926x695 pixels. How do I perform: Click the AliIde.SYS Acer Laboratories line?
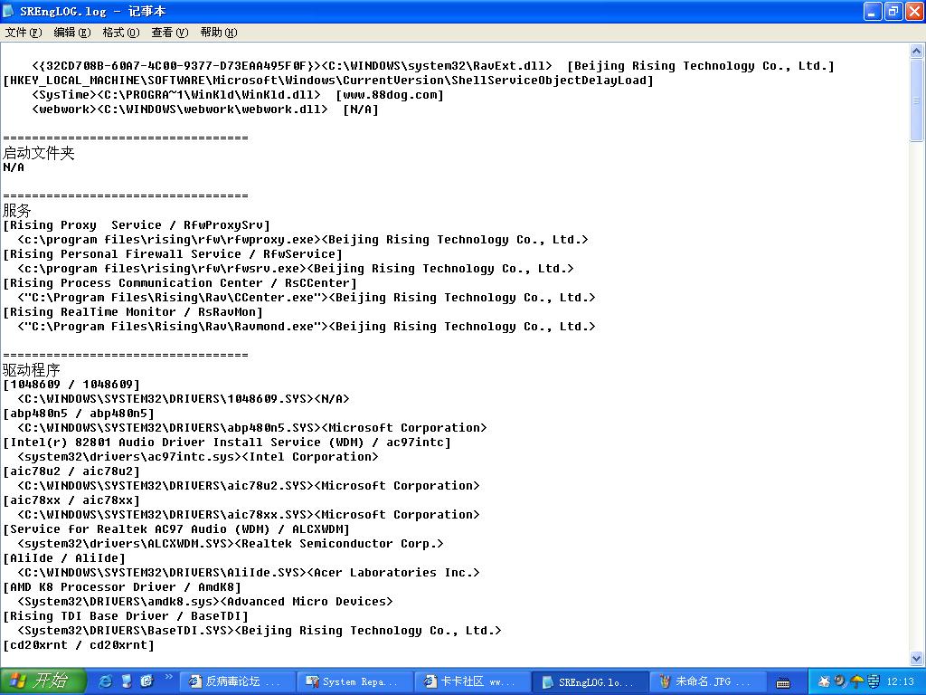tap(249, 573)
